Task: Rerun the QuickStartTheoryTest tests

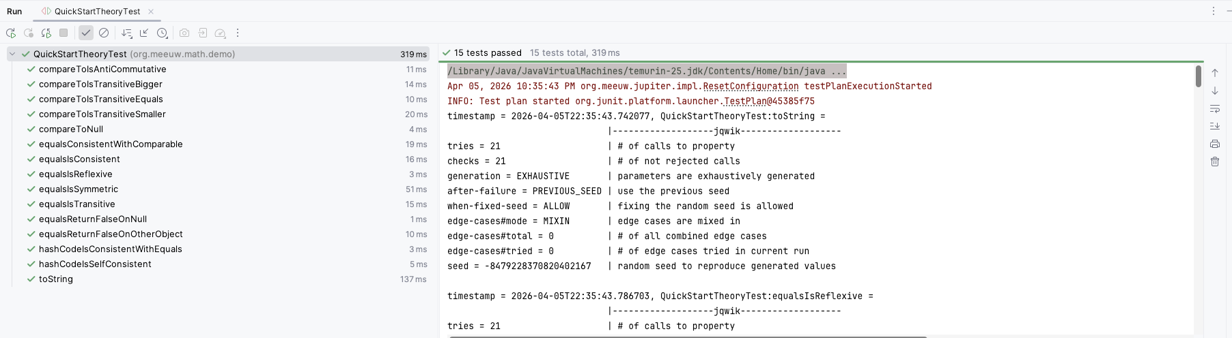Action: 11,33
